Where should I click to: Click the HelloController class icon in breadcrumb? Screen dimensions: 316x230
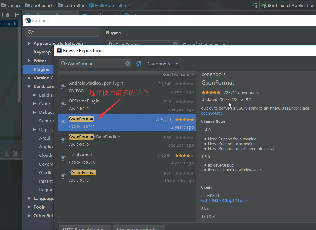click(92, 6)
